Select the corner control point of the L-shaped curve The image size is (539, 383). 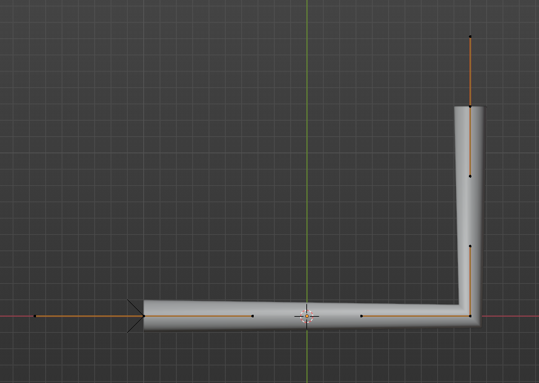pyautogui.click(x=470, y=316)
